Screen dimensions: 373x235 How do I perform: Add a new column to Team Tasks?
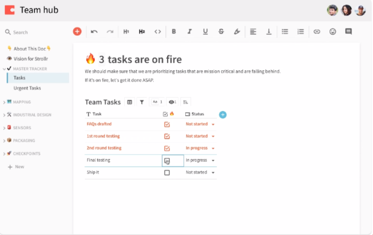tap(223, 115)
